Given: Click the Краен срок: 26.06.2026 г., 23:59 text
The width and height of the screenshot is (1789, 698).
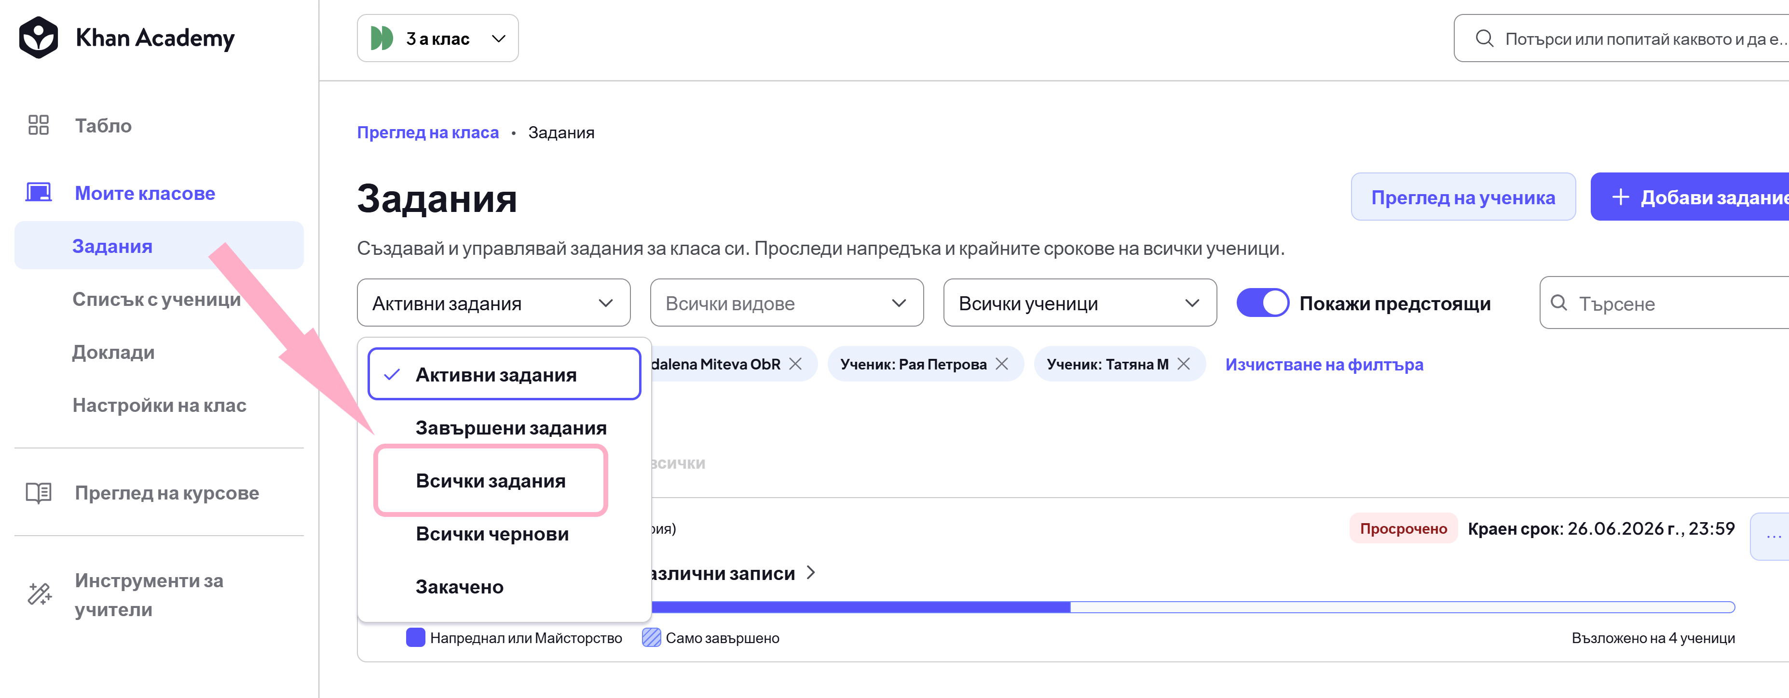Looking at the screenshot, I should 1601,528.
